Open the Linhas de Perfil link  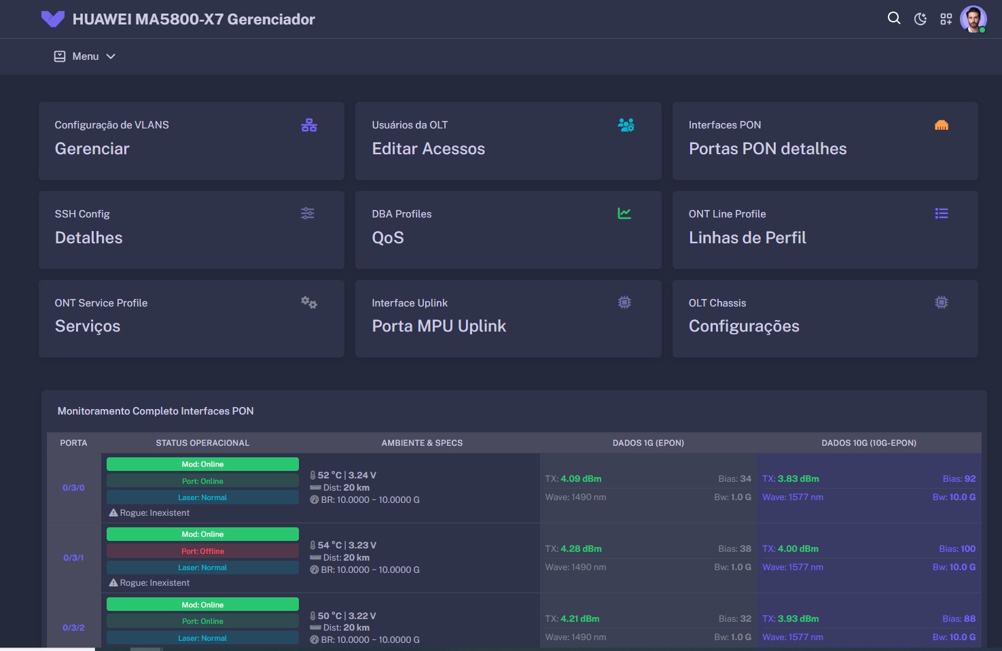747,238
